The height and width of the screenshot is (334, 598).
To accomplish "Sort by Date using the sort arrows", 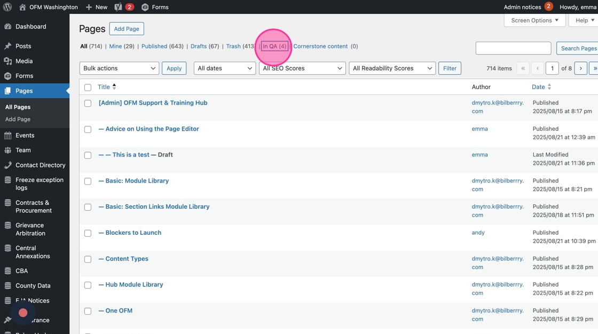I will (x=549, y=87).
